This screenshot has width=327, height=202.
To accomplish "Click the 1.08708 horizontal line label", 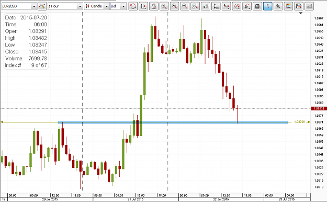I will pyautogui.click(x=299, y=122).
